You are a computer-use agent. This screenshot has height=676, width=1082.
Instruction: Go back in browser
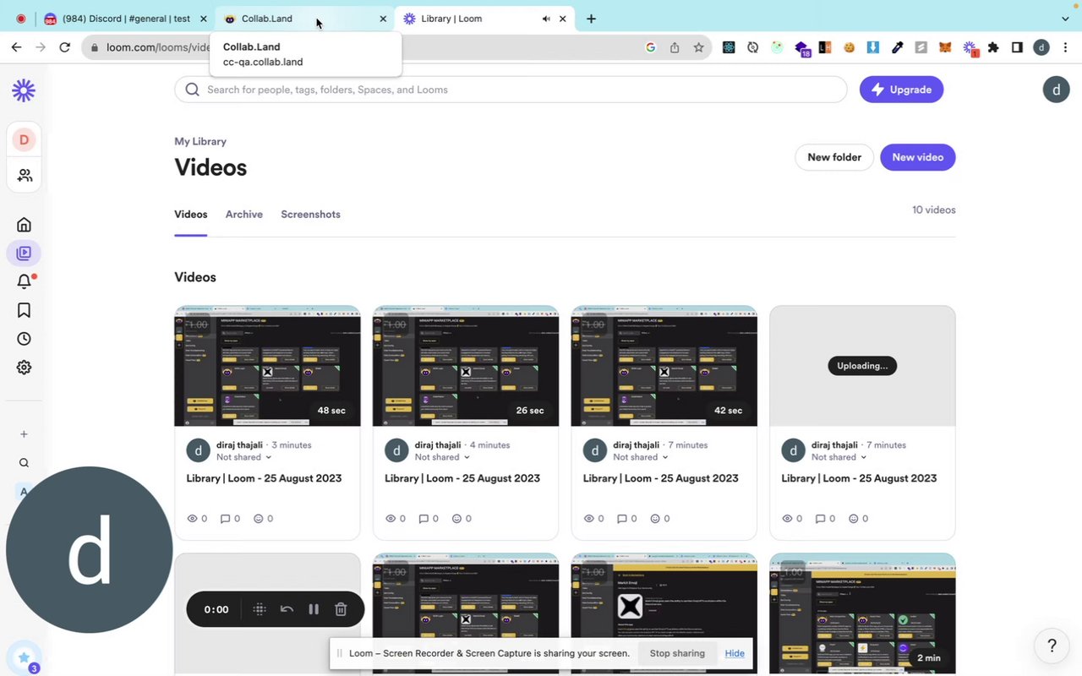16,47
